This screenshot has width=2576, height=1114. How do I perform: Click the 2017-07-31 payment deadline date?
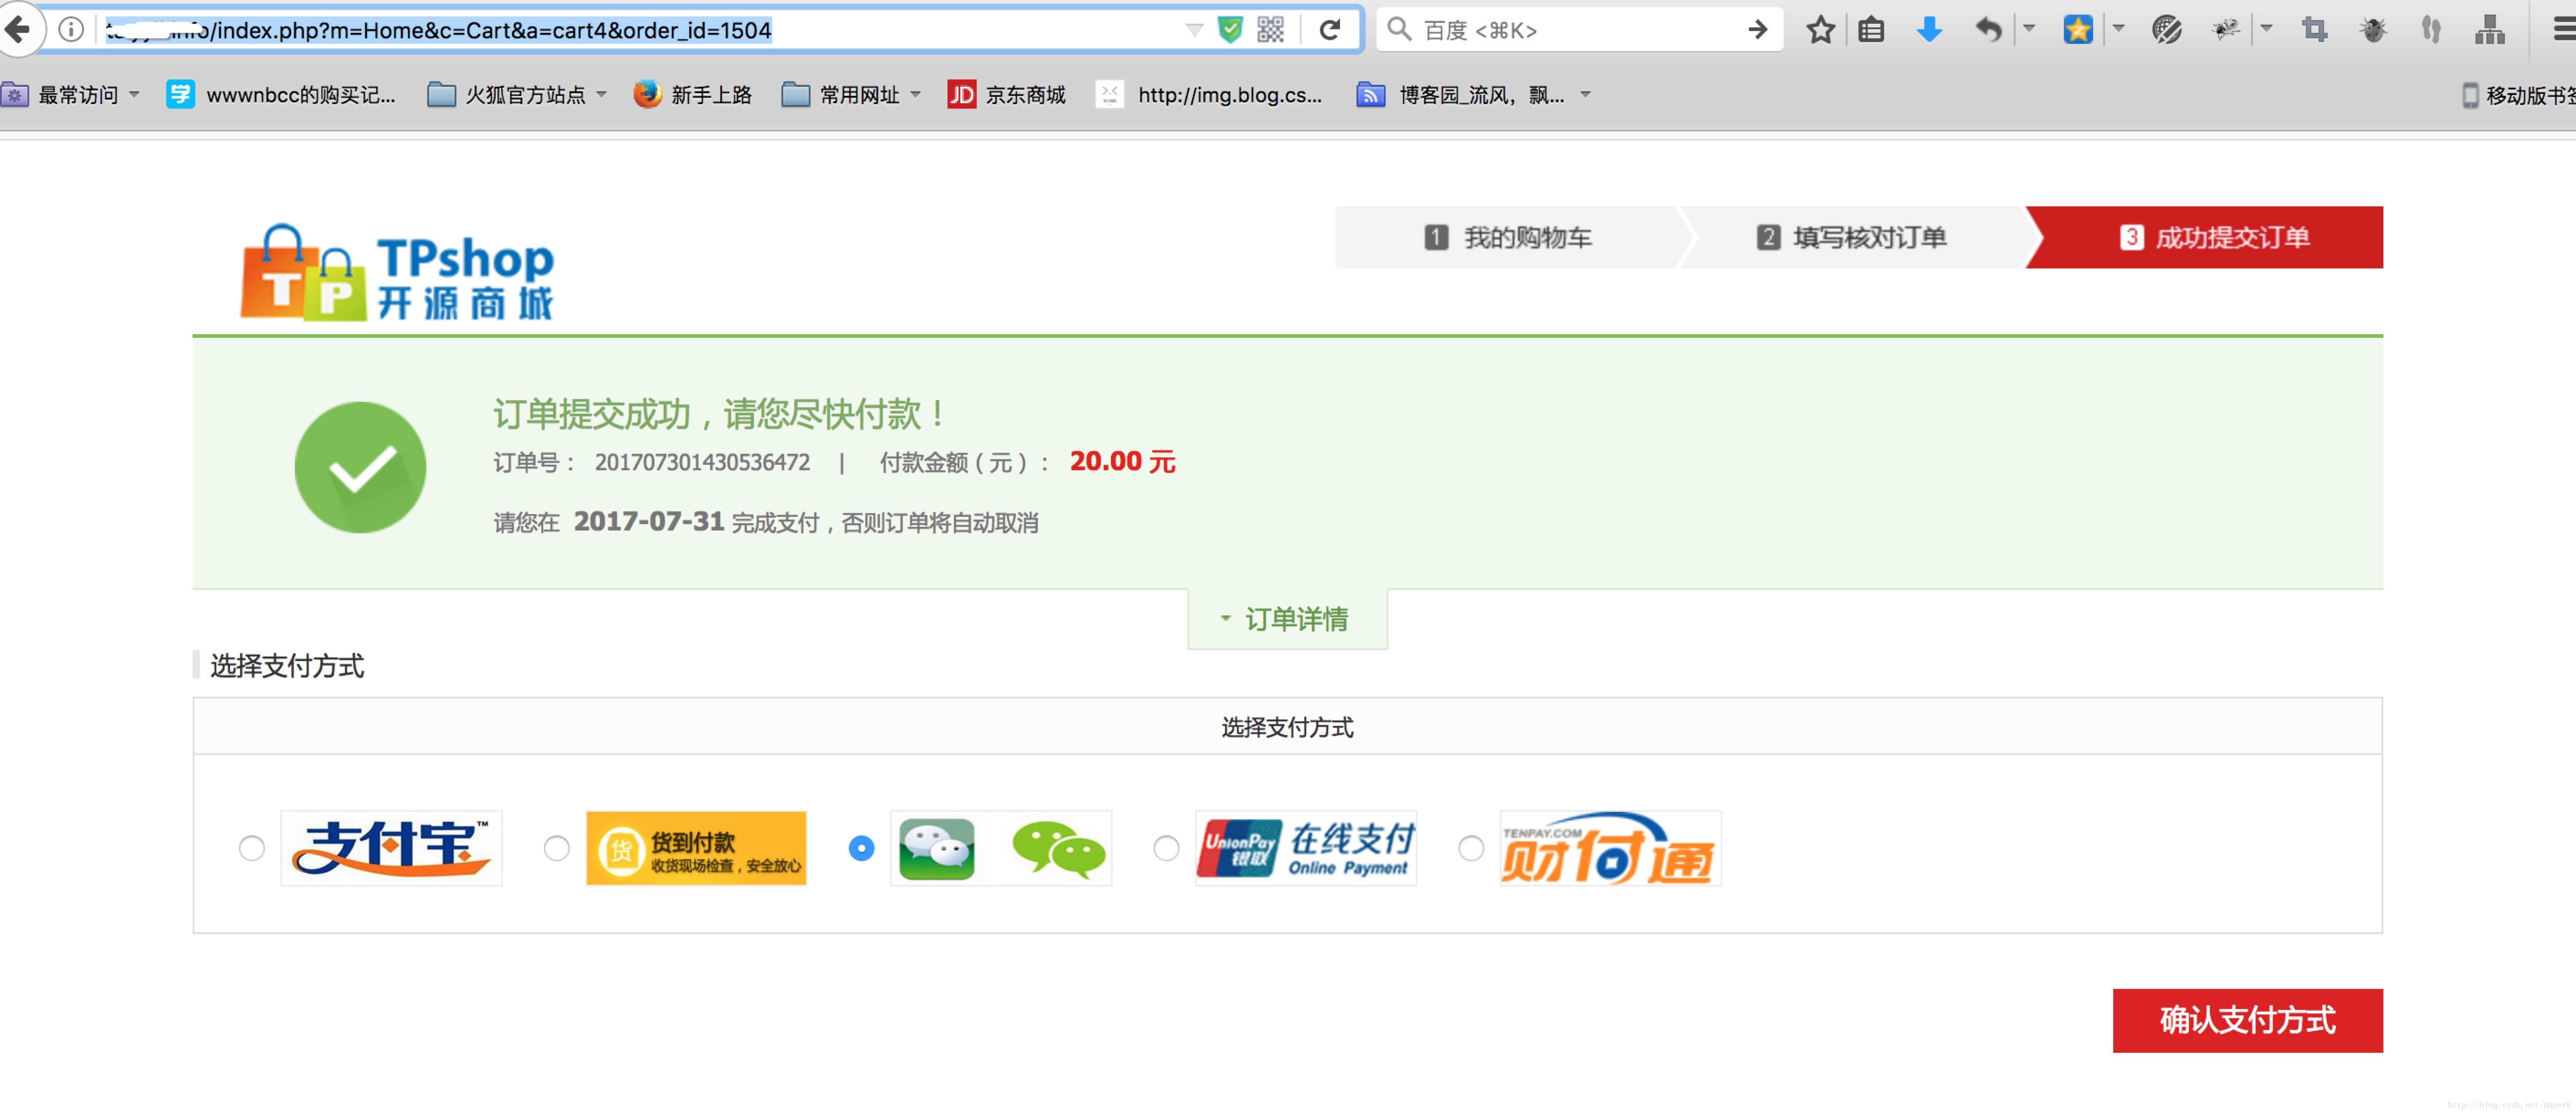pos(648,522)
